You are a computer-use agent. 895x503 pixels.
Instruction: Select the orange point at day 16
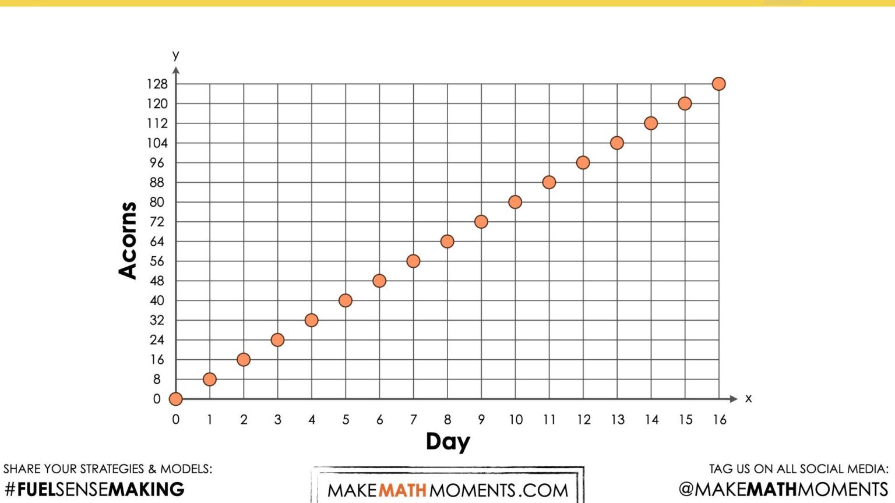[x=718, y=84]
